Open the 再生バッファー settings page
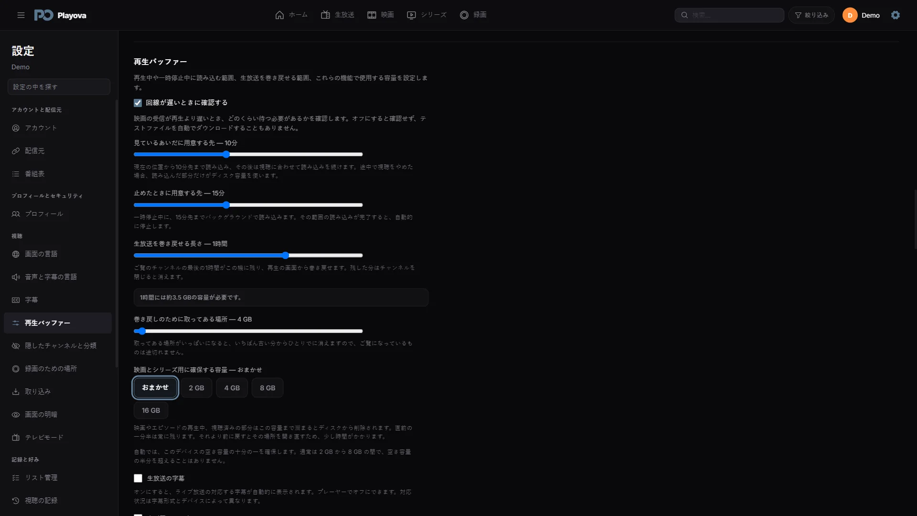Viewport: 917px width, 516px height. point(58,323)
